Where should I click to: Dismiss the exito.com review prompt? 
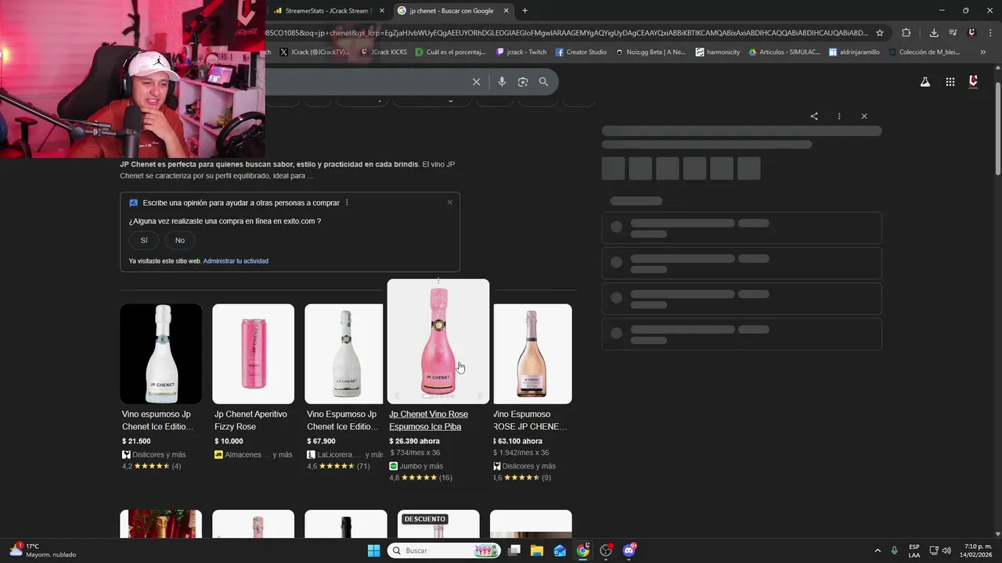tap(450, 203)
